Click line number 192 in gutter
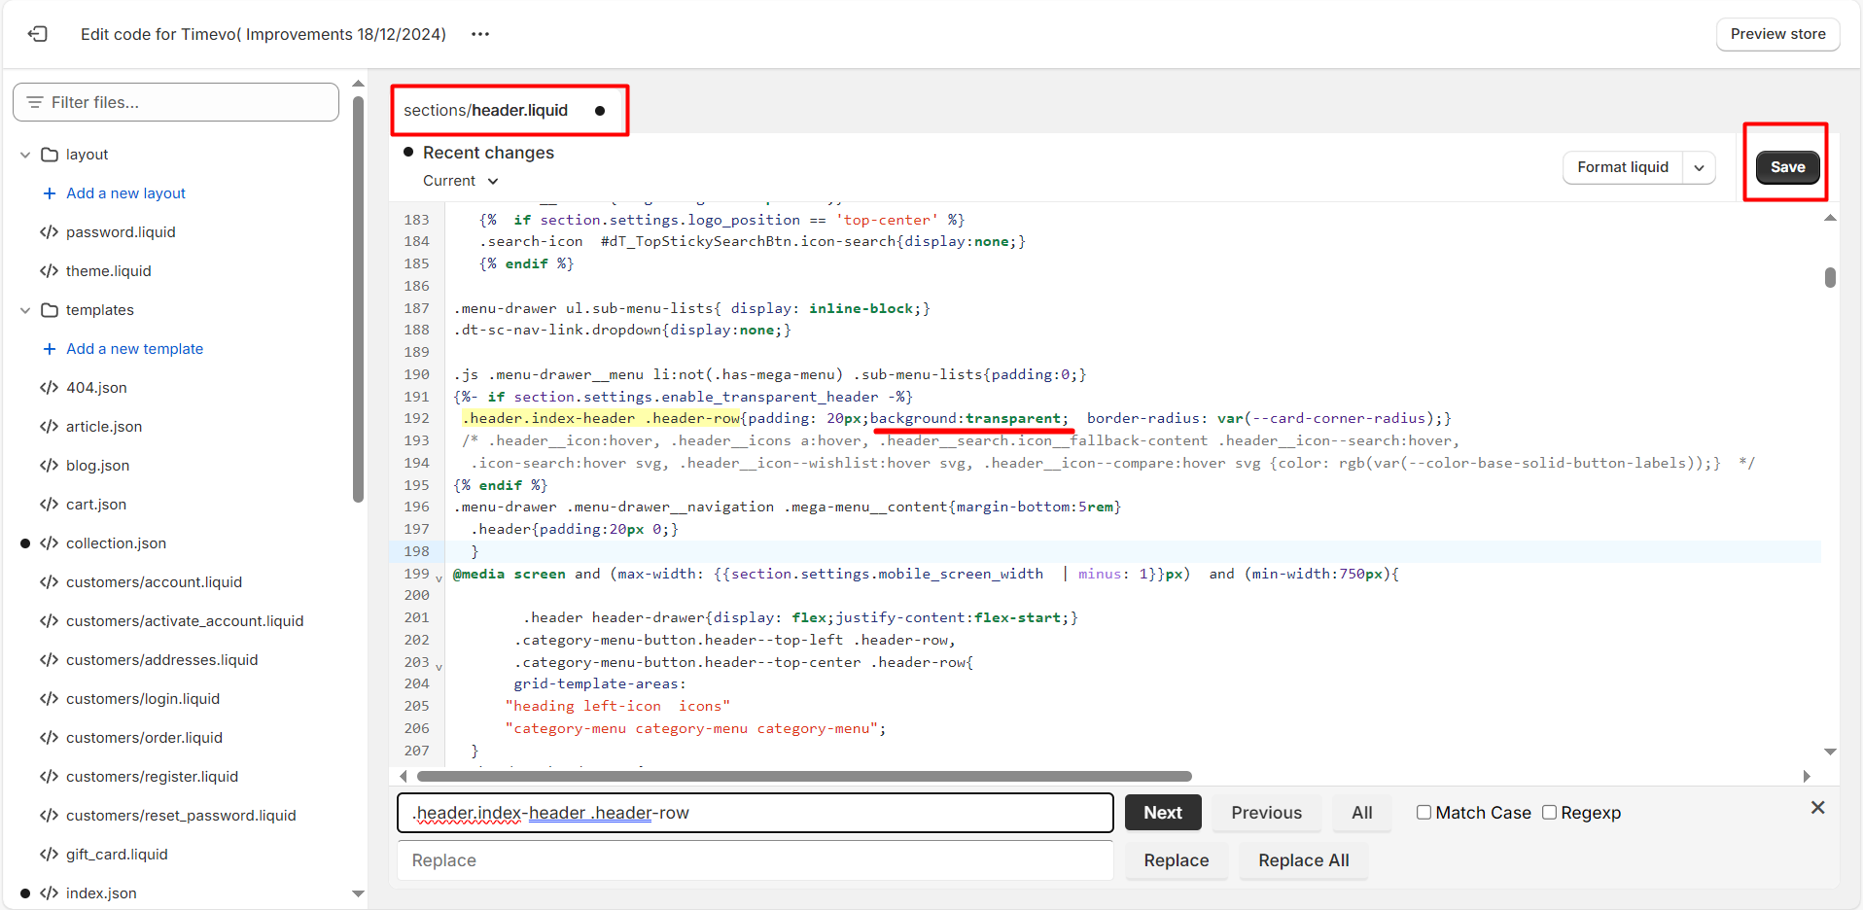The image size is (1863, 910). 416,418
